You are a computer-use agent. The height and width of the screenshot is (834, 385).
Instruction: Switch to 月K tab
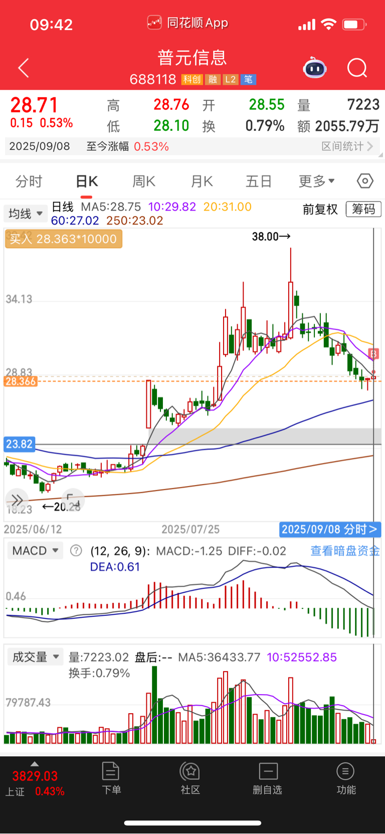pos(202,181)
